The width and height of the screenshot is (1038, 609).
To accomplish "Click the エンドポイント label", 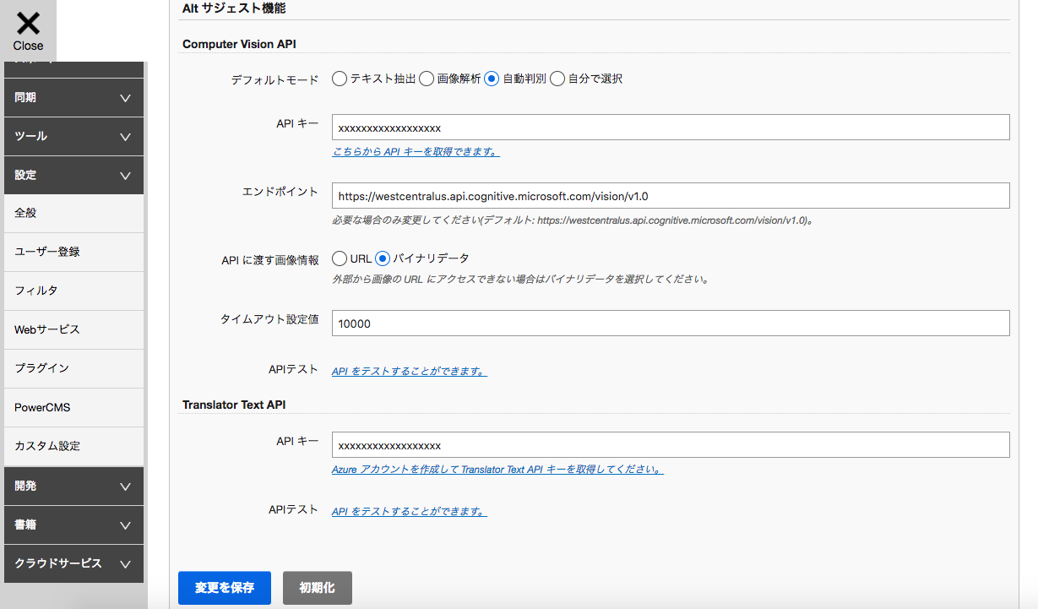I will click(280, 192).
